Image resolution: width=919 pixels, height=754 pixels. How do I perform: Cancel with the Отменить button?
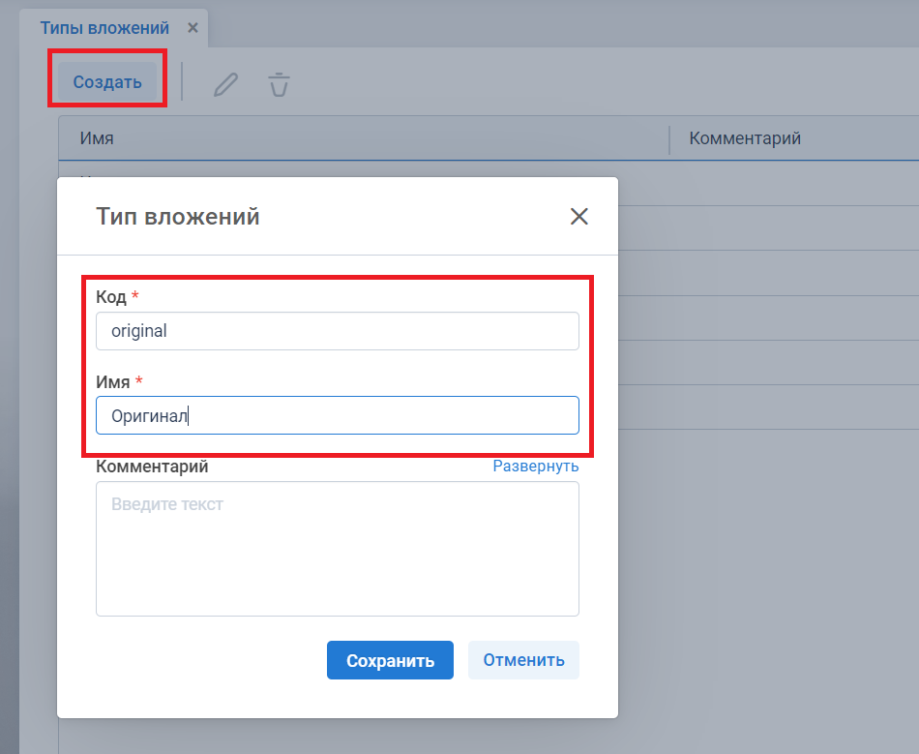tap(523, 660)
